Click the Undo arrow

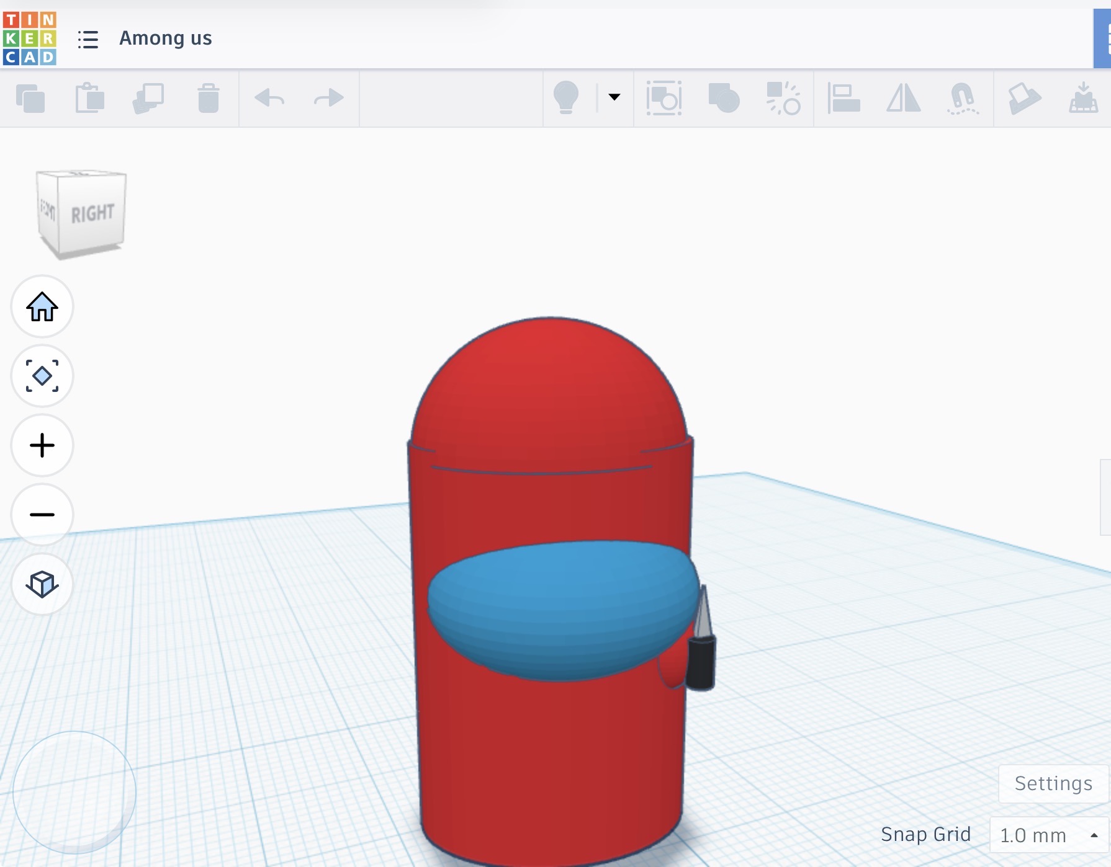[269, 97]
